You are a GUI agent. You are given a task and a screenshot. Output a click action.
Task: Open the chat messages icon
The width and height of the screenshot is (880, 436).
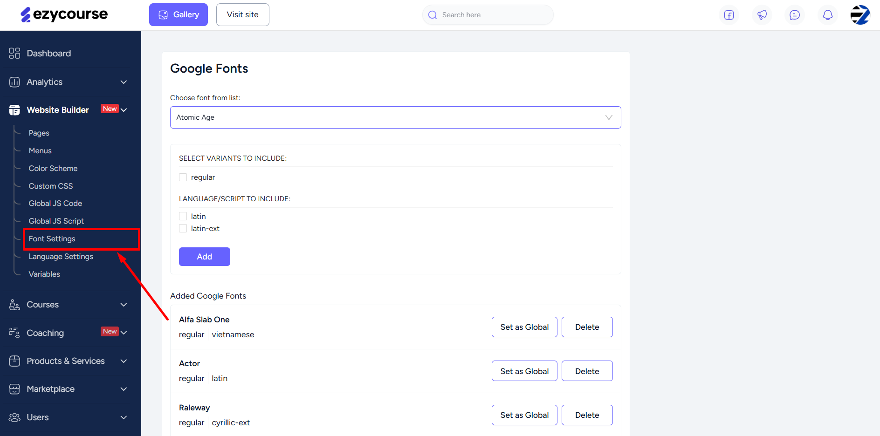[x=795, y=15]
